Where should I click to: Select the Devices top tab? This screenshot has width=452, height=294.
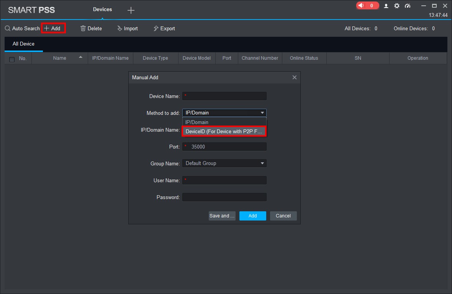pyautogui.click(x=102, y=9)
